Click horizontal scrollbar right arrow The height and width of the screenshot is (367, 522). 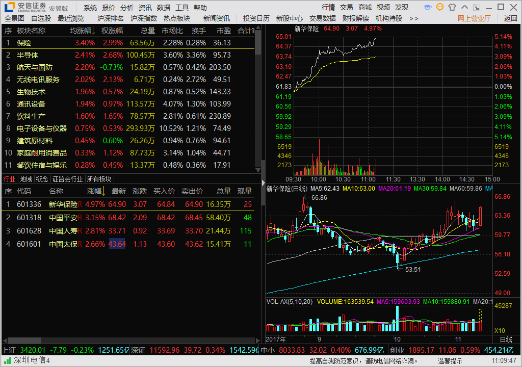coord(257,340)
